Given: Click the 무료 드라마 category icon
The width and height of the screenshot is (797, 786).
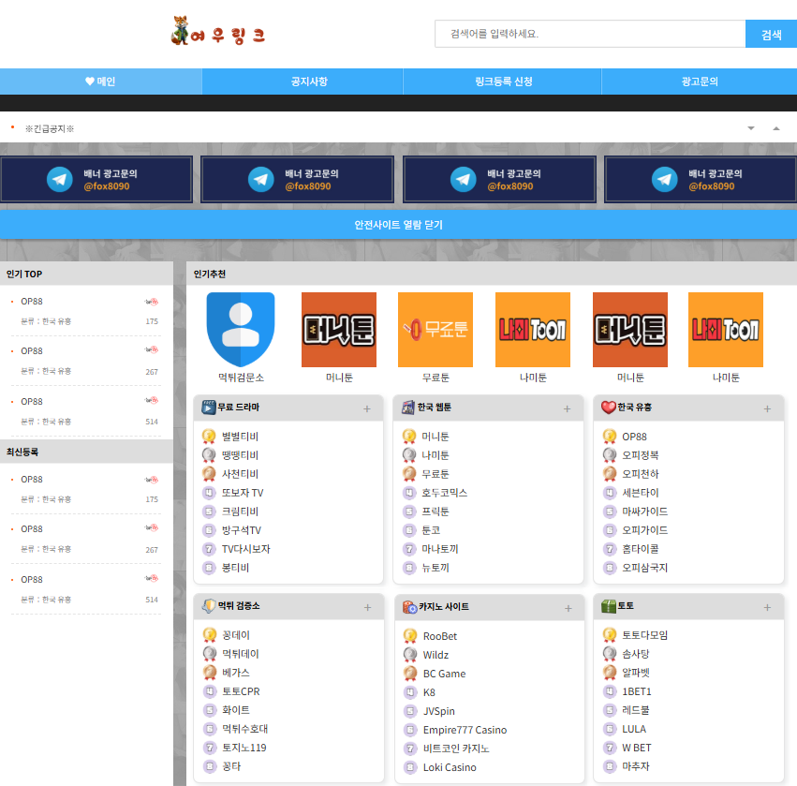Looking at the screenshot, I should click(x=209, y=408).
